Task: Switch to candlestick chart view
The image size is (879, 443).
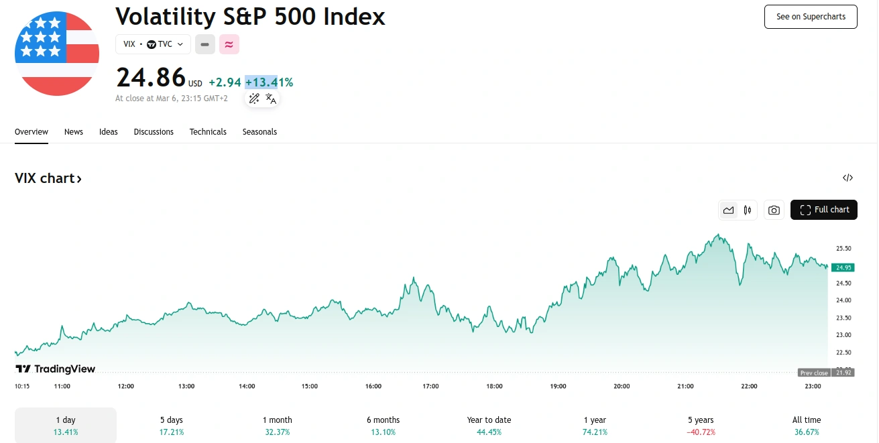Action: click(747, 210)
